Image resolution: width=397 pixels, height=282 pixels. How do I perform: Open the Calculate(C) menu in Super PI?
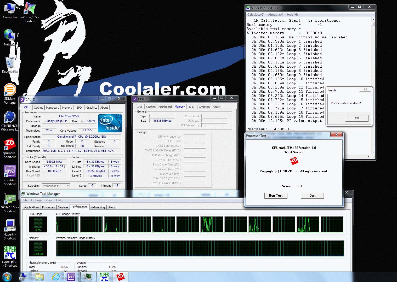[x=256, y=15]
